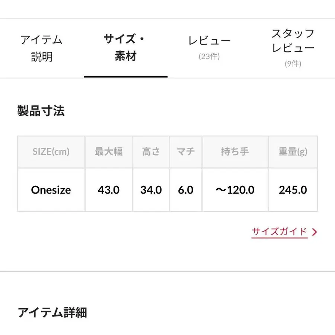Click the アイテム詳細 heading

coord(52,313)
